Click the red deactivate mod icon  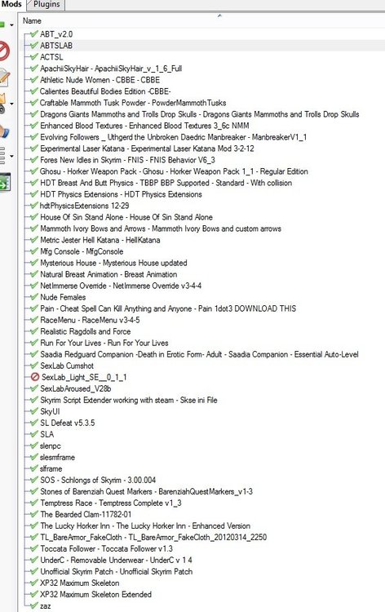3,51
